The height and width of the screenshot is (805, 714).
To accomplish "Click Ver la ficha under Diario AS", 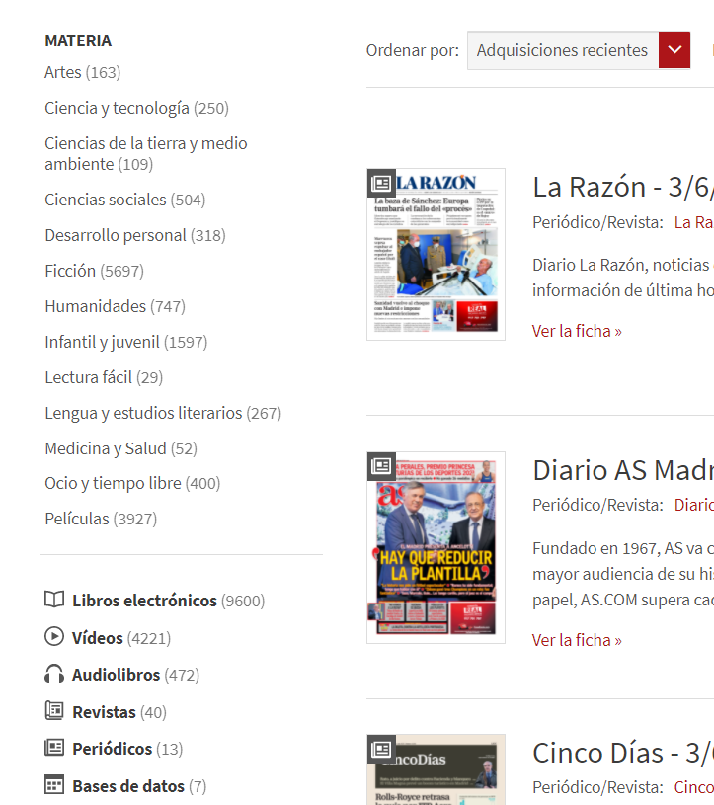I will (x=577, y=640).
